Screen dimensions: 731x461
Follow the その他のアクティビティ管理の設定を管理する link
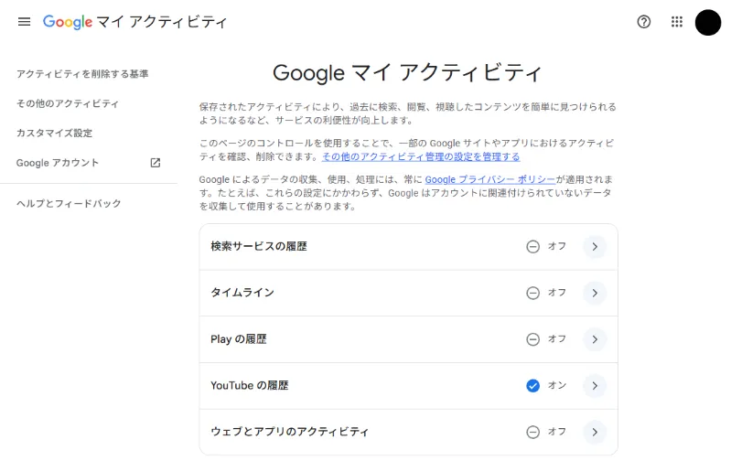pyautogui.click(x=421, y=156)
